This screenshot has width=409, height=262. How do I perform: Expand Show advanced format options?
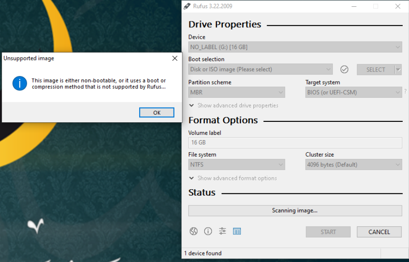[233, 178]
